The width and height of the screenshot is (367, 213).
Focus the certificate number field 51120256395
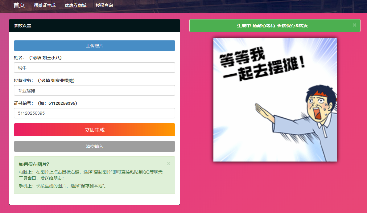[x=94, y=113]
